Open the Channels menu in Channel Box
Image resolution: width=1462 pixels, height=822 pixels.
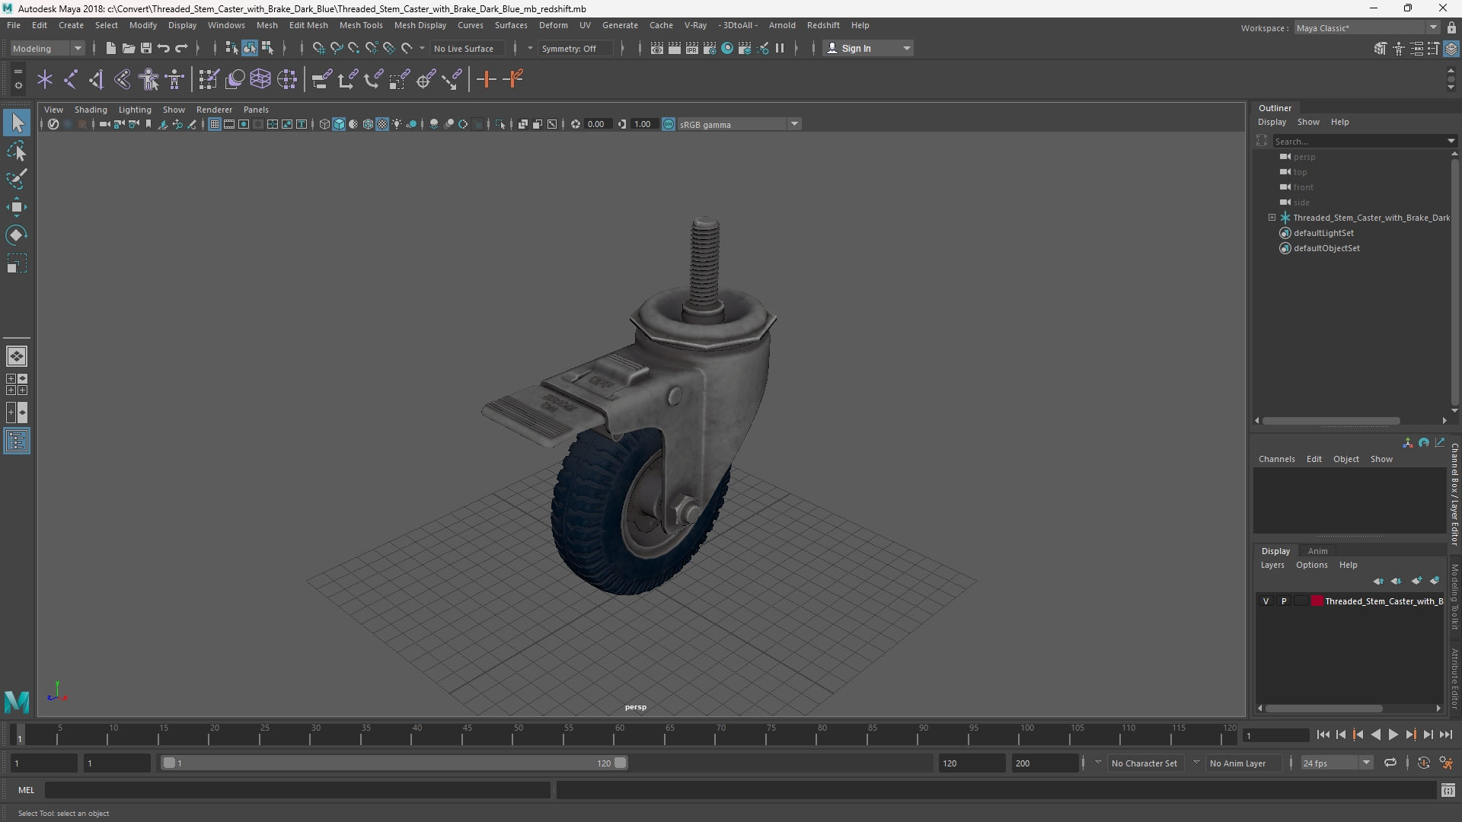click(x=1276, y=459)
